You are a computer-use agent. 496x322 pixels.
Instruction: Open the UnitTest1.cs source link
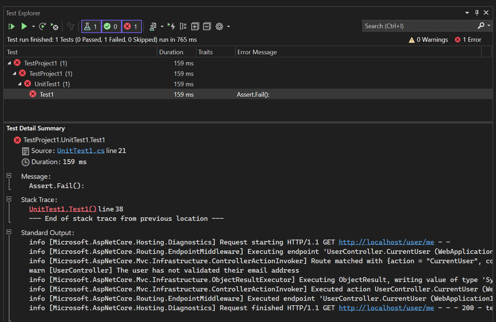pos(81,151)
